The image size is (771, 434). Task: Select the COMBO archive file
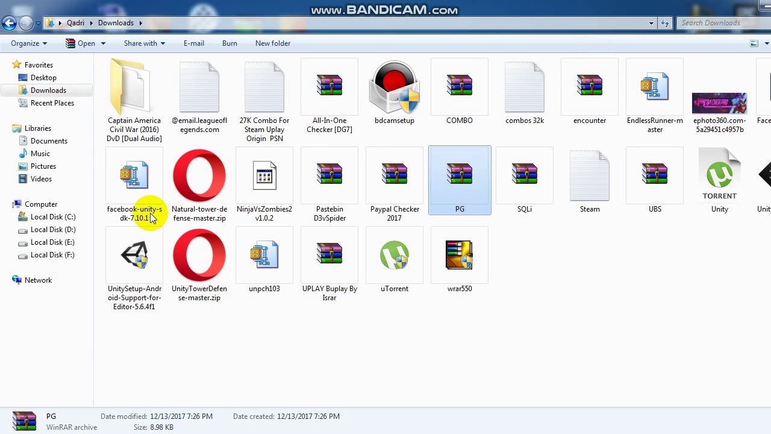pos(460,92)
